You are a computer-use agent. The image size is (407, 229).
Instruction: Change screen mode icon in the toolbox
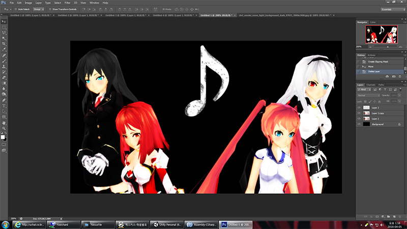pos(4,150)
